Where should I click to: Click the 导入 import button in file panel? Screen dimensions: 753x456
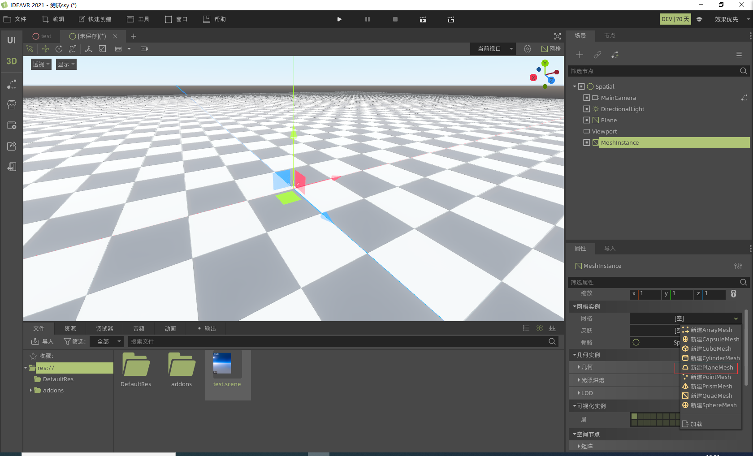coord(42,342)
